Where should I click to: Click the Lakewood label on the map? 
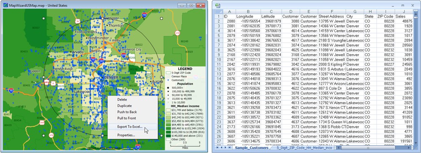click(x=82, y=92)
